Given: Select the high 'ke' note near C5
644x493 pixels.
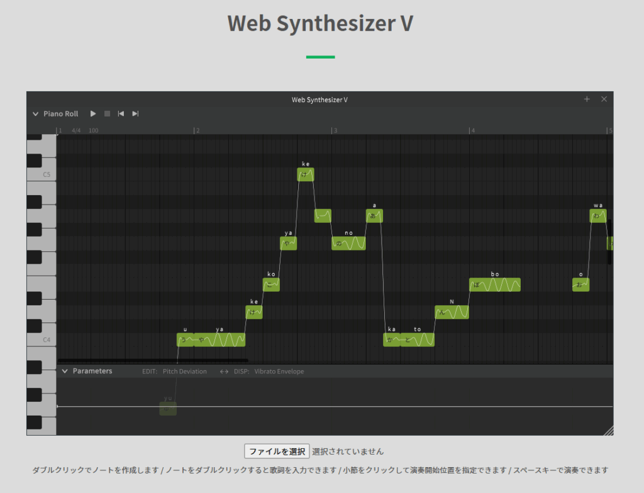Looking at the screenshot, I should point(306,175).
